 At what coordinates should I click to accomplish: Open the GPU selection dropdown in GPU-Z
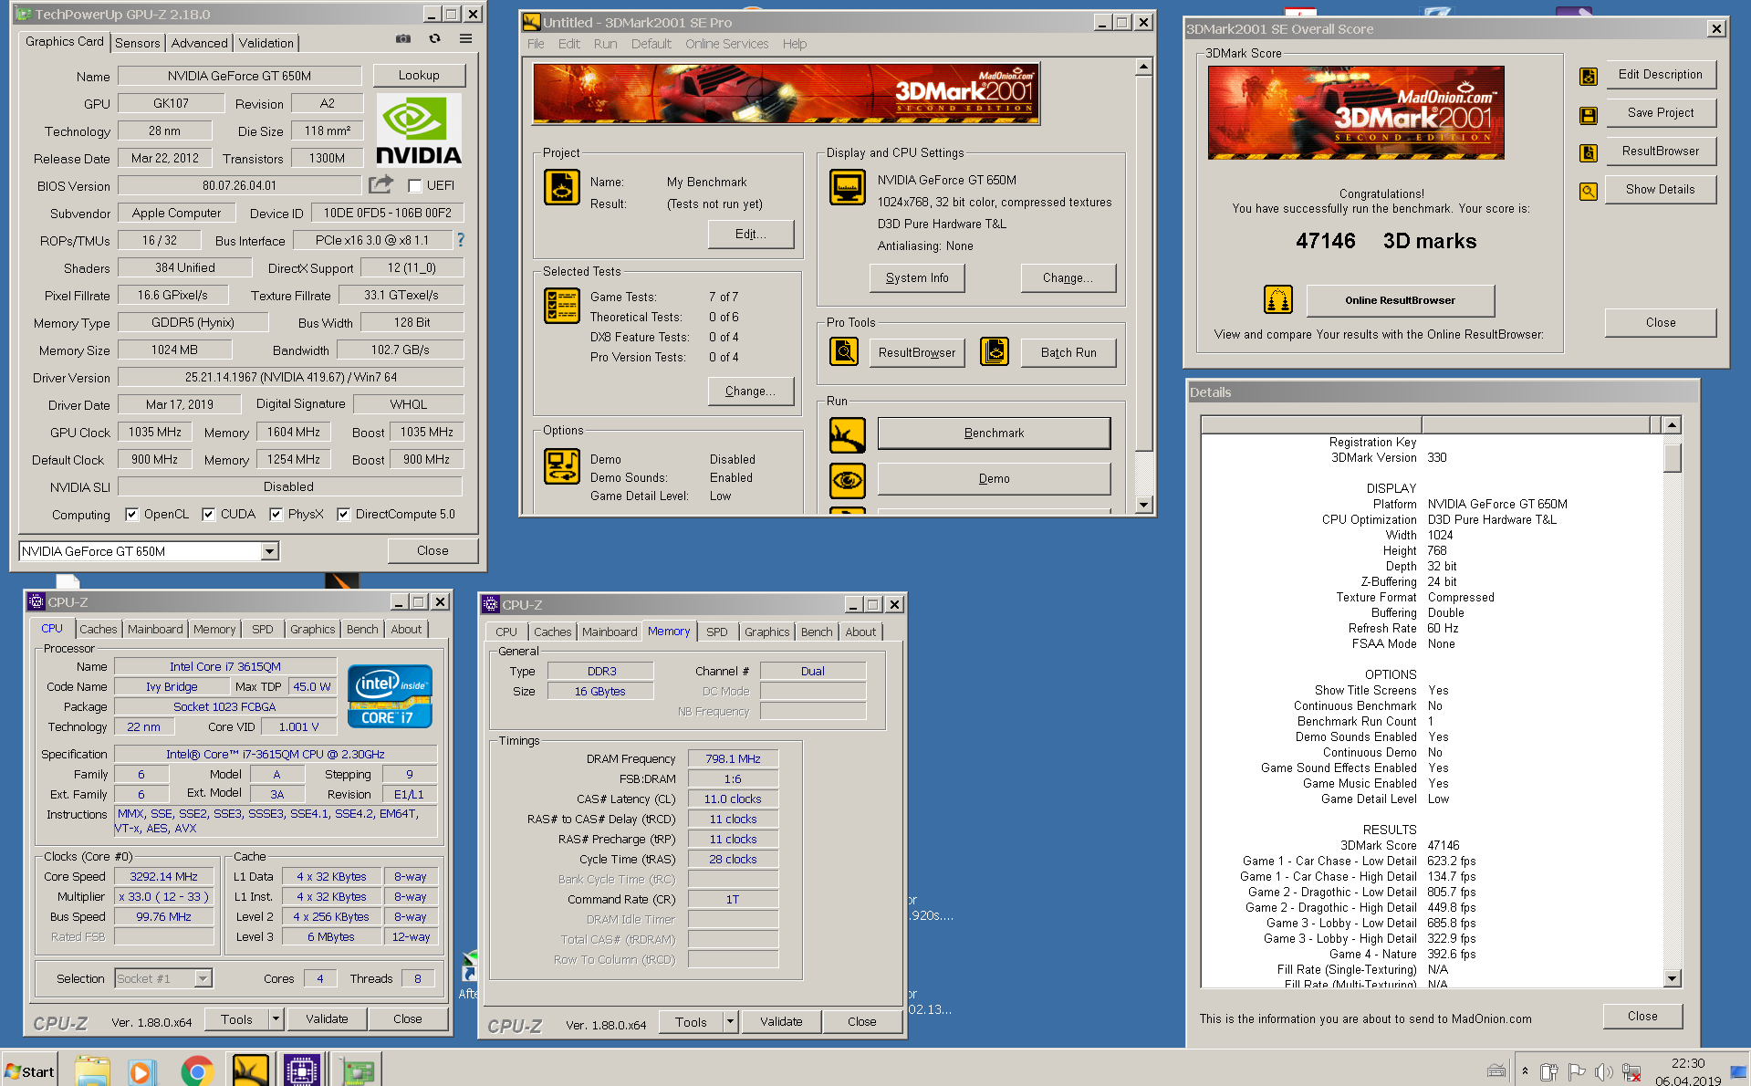[x=269, y=551]
